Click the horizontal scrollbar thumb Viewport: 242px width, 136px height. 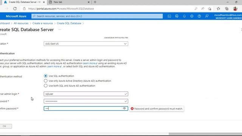205,134
